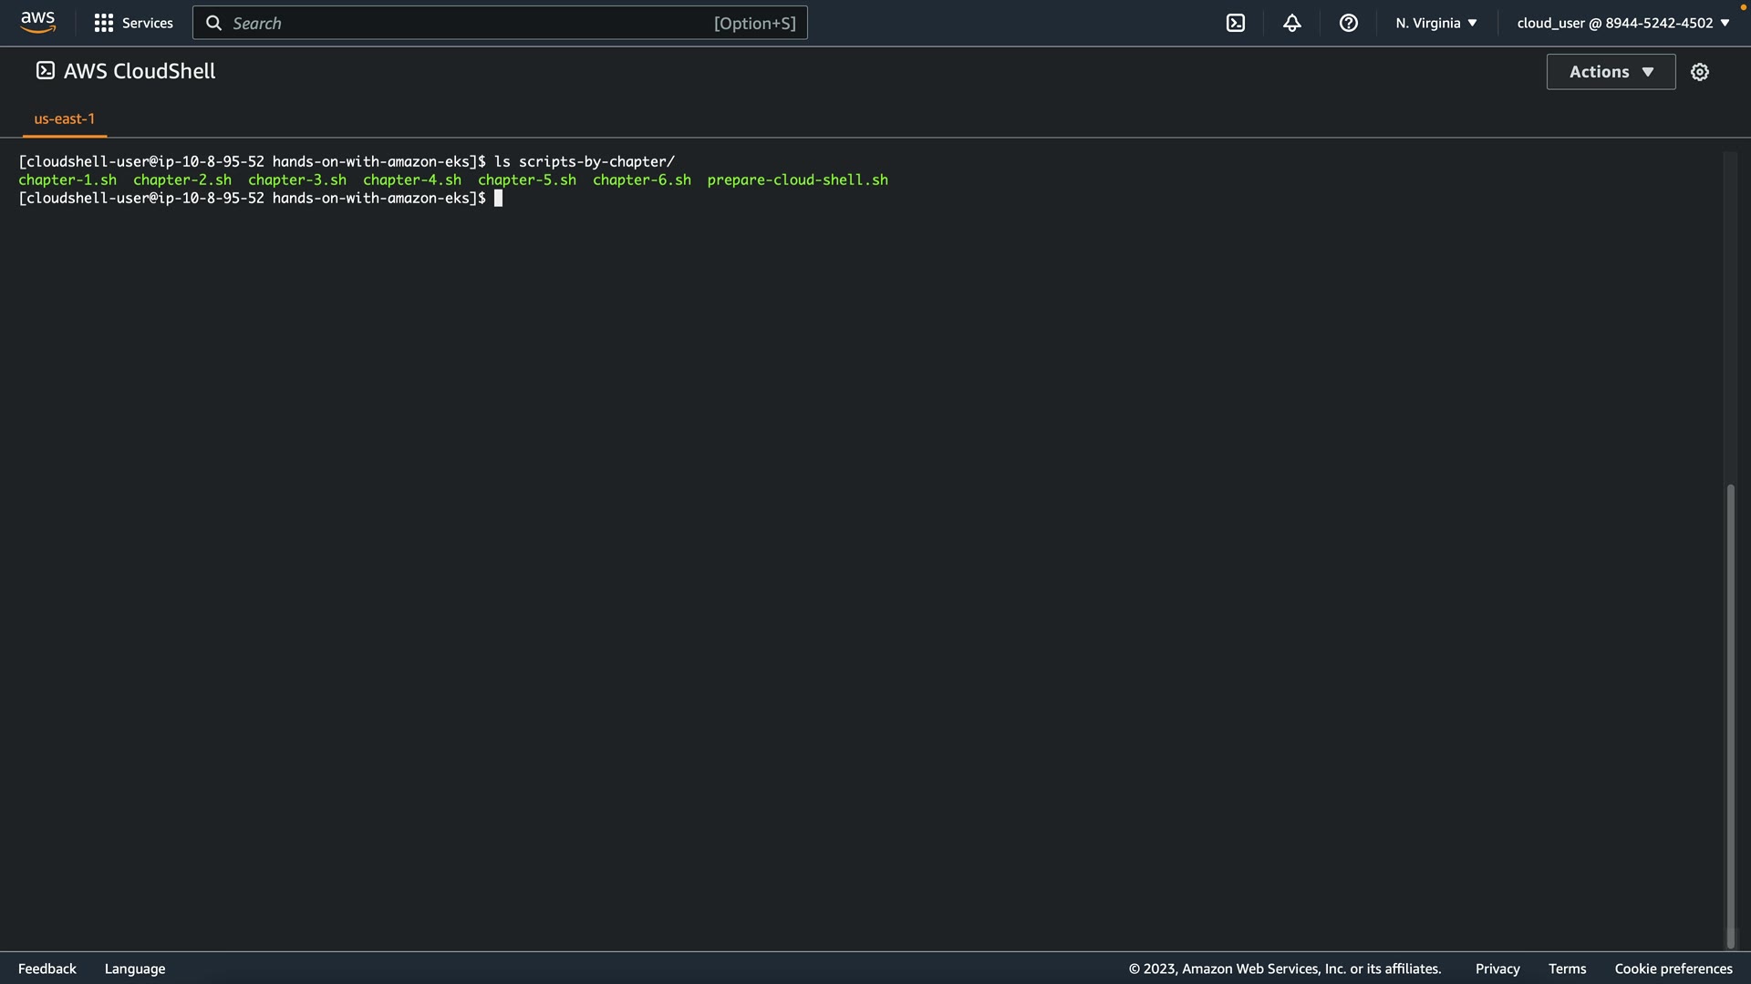Open the notifications bell

tap(1291, 23)
